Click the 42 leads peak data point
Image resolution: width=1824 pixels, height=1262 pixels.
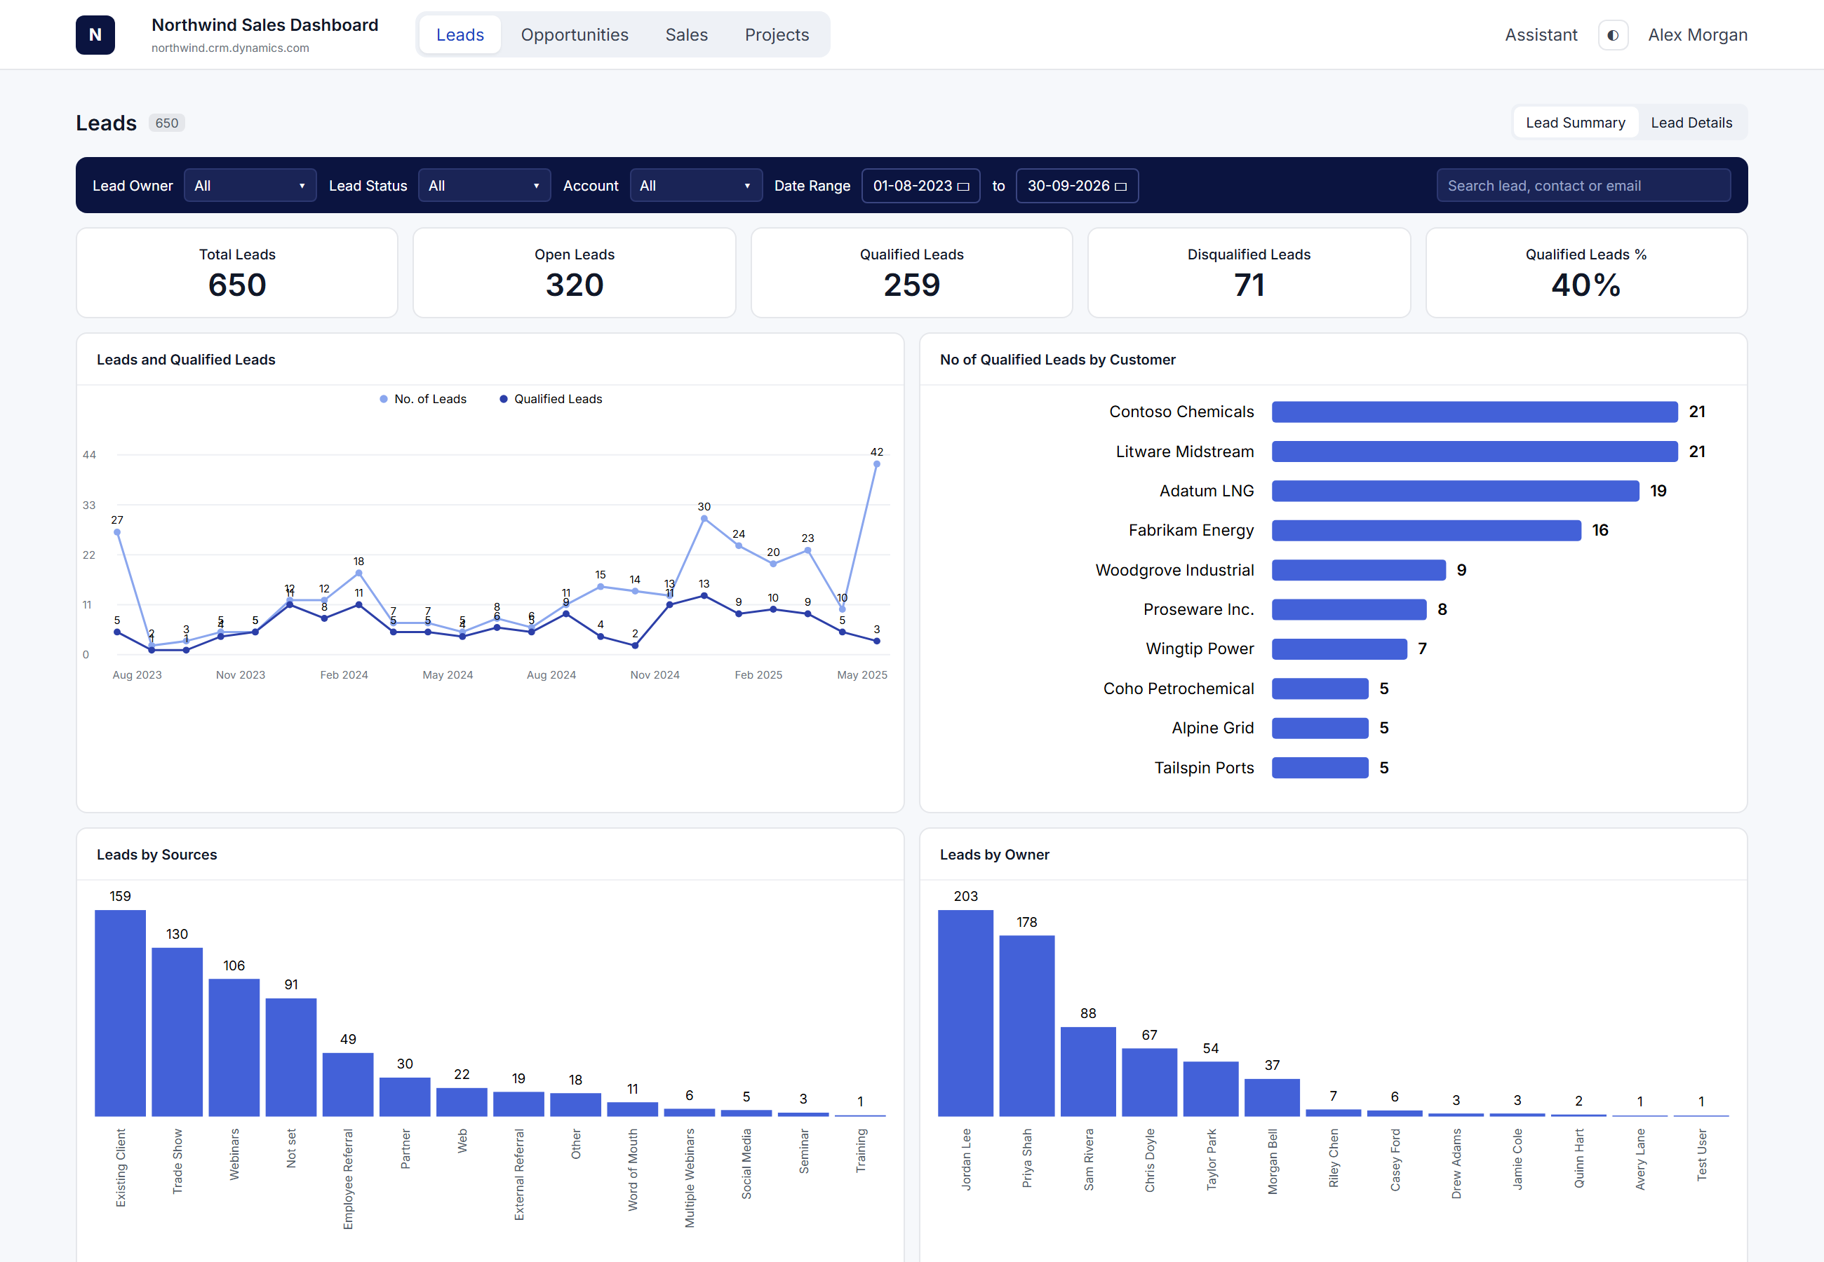[x=876, y=464]
